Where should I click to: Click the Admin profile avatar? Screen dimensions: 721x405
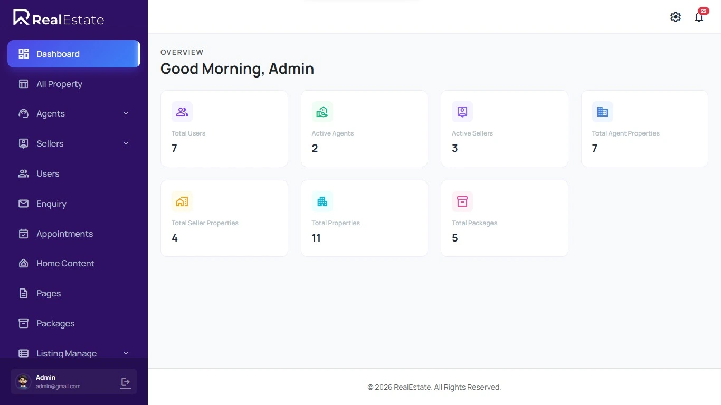pyautogui.click(x=23, y=382)
